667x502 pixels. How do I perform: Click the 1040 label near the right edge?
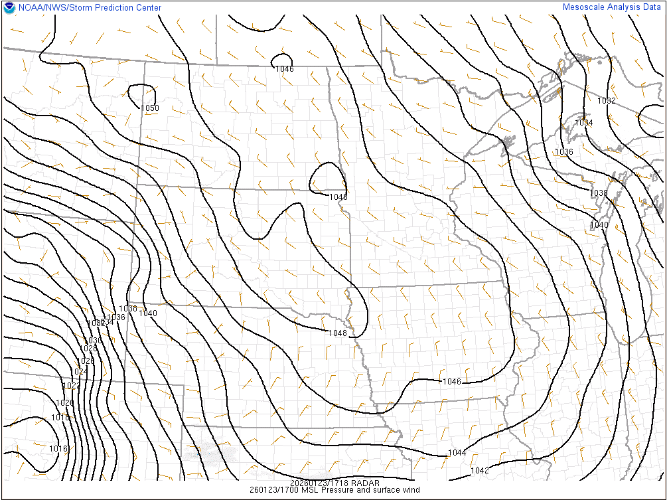pyautogui.click(x=599, y=225)
